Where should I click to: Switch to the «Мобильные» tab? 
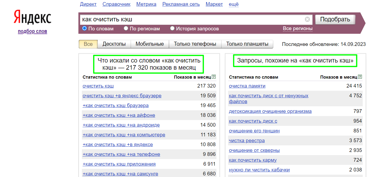pos(150,44)
